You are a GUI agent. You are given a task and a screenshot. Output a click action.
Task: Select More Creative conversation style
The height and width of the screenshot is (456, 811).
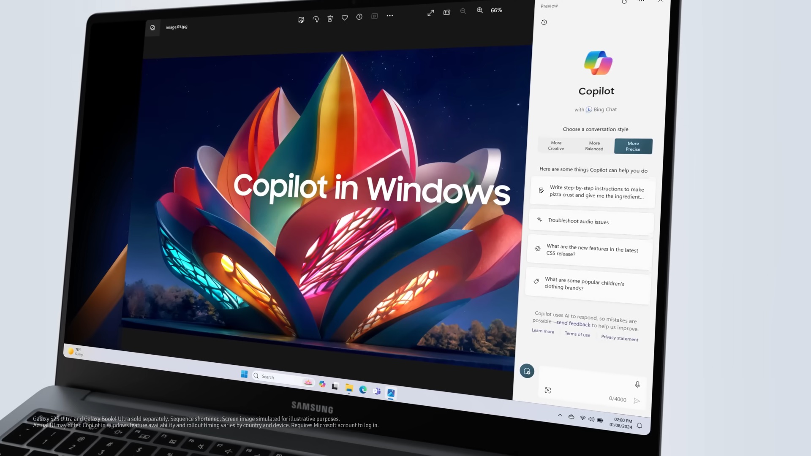[556, 145]
